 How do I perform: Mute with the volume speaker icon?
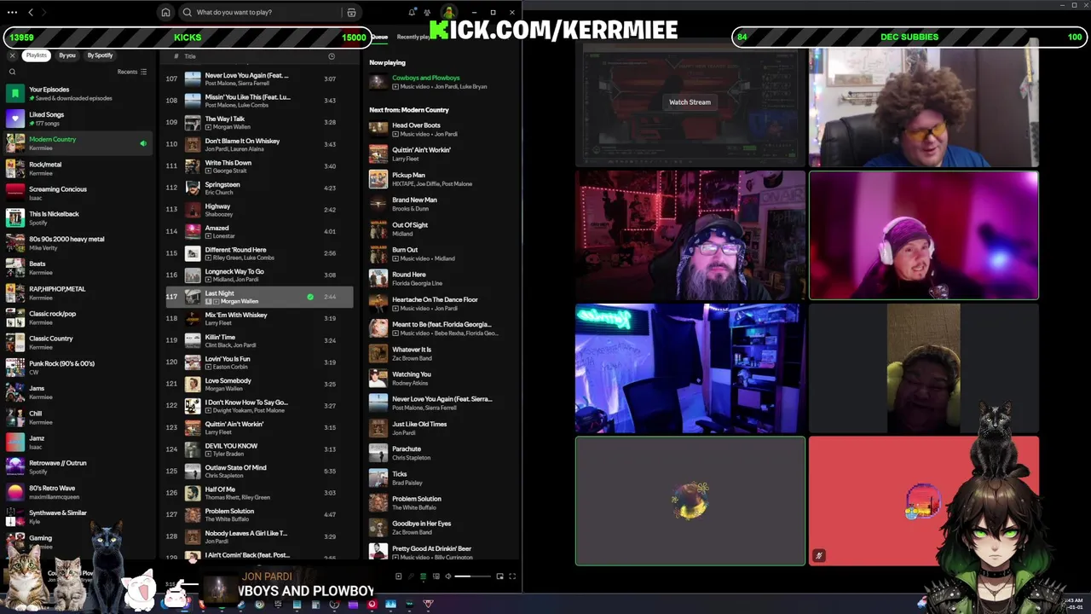448,576
